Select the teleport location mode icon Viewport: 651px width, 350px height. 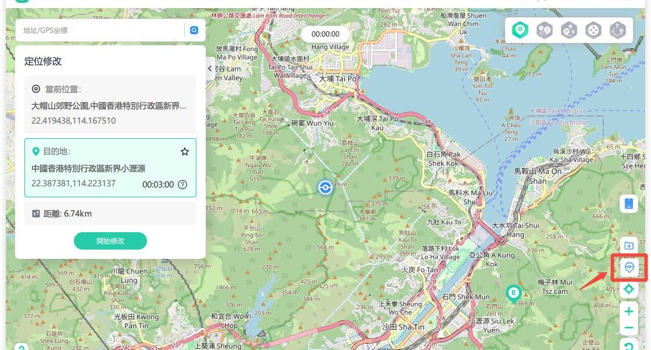[520, 30]
